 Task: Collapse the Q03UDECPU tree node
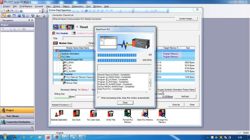(54, 51)
